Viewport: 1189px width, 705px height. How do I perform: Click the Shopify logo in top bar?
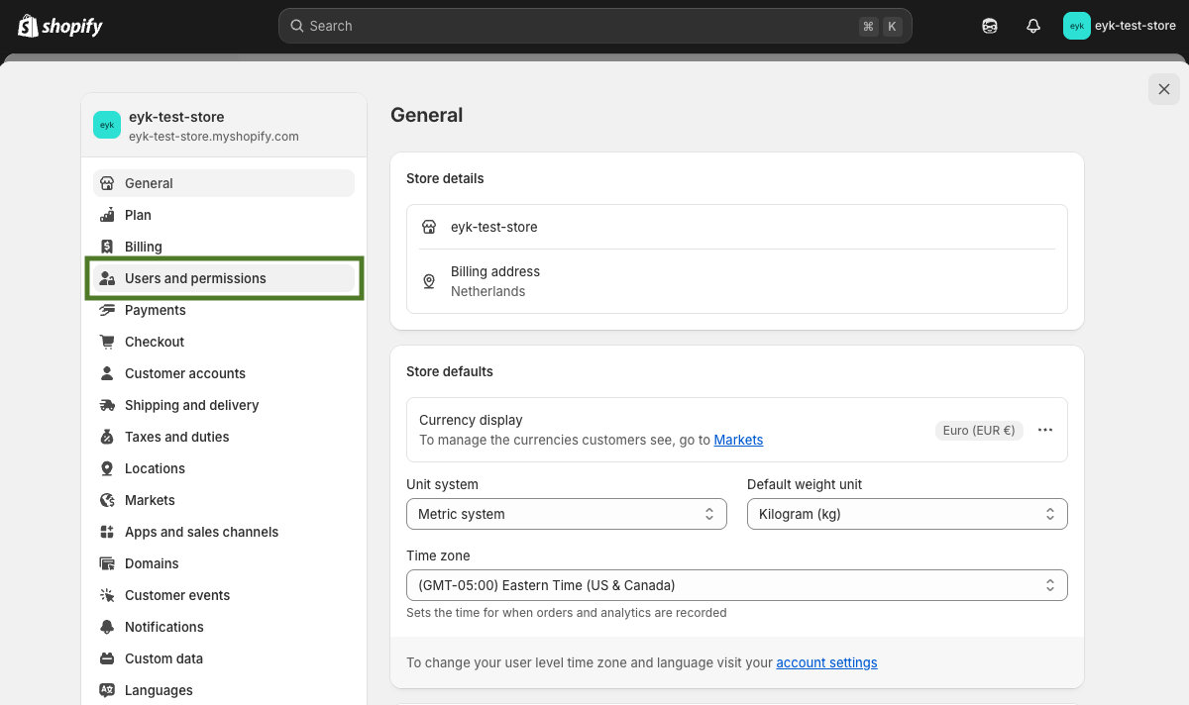(60, 26)
